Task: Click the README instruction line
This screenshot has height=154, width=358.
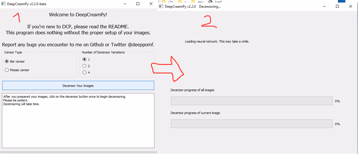Action: (78, 27)
